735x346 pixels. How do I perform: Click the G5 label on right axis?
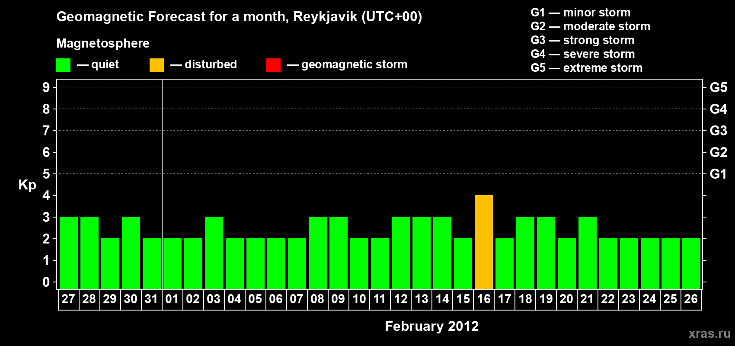[719, 87]
